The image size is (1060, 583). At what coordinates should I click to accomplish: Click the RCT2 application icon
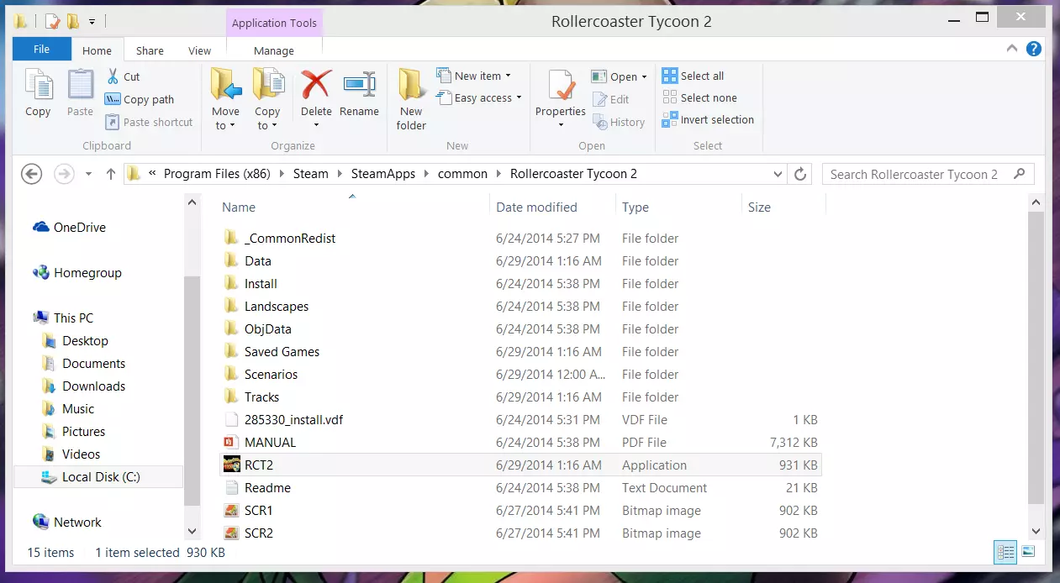[232, 465]
